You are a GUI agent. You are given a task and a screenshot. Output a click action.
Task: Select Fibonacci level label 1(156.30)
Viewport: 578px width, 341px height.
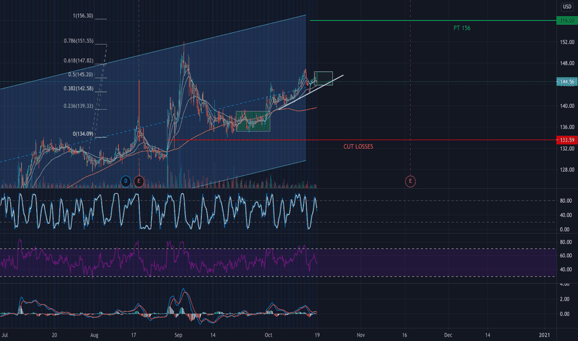coord(83,16)
